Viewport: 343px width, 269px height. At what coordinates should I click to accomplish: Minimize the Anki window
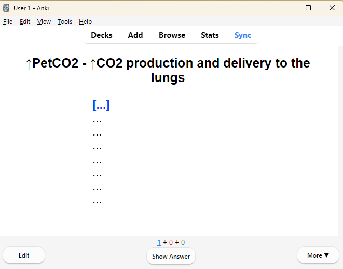285,8
